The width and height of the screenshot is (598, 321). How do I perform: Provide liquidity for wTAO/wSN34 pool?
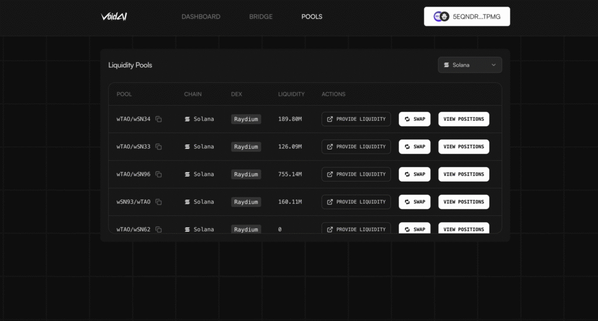[356, 119]
